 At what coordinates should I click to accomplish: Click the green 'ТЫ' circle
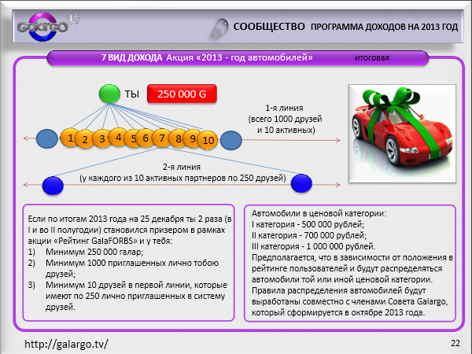point(109,94)
